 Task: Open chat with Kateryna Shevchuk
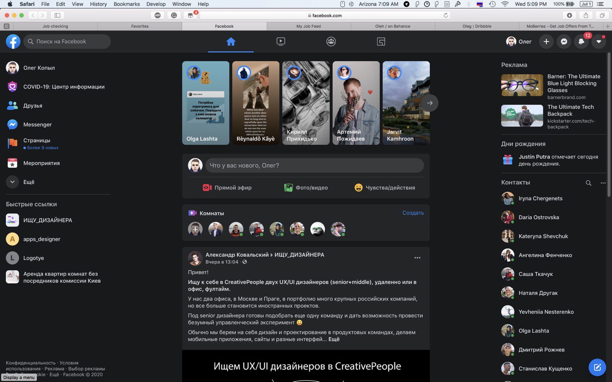[x=553, y=236]
